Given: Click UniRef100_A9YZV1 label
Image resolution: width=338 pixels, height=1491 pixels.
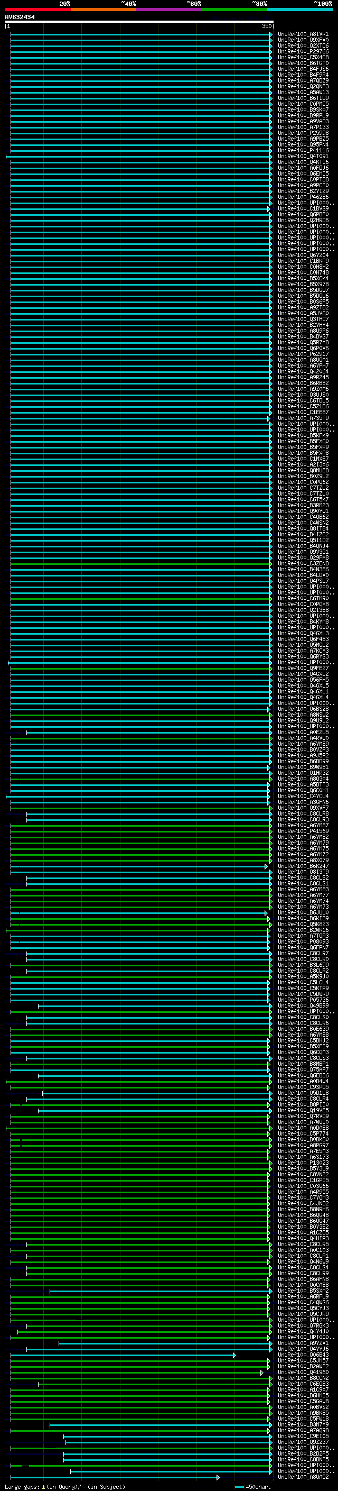Looking at the screenshot, I should (303, 1343).
